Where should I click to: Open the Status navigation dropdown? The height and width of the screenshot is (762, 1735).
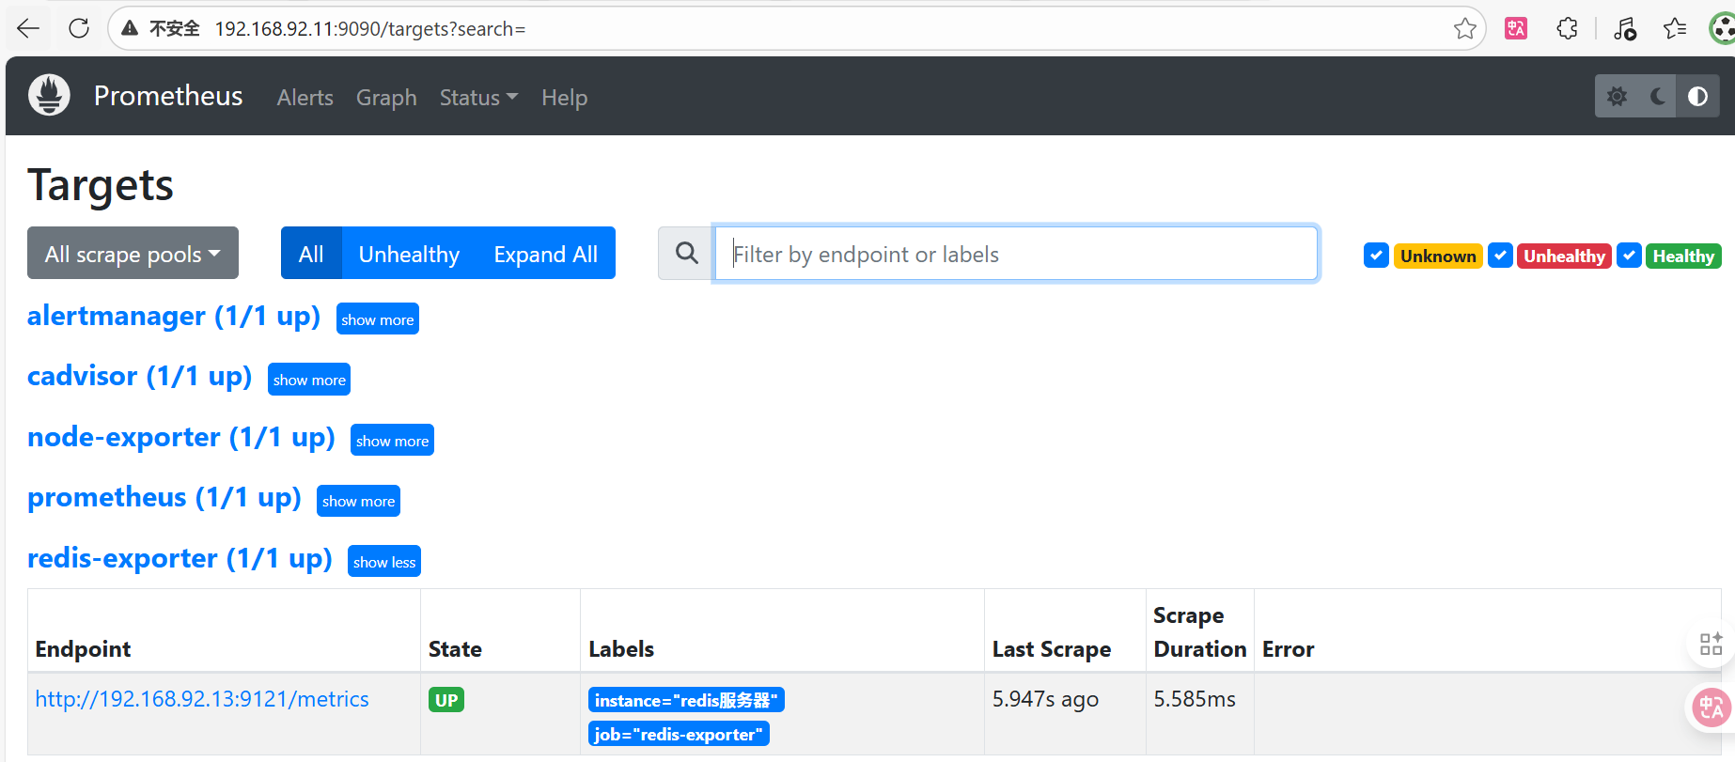(x=478, y=97)
